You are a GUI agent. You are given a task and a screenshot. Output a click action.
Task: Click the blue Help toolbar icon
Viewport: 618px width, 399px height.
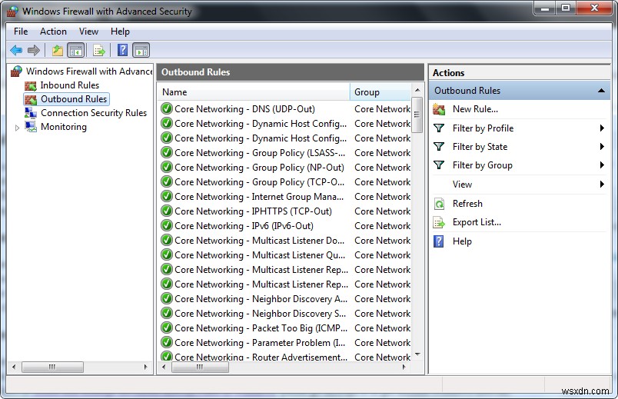pyautogui.click(x=122, y=50)
